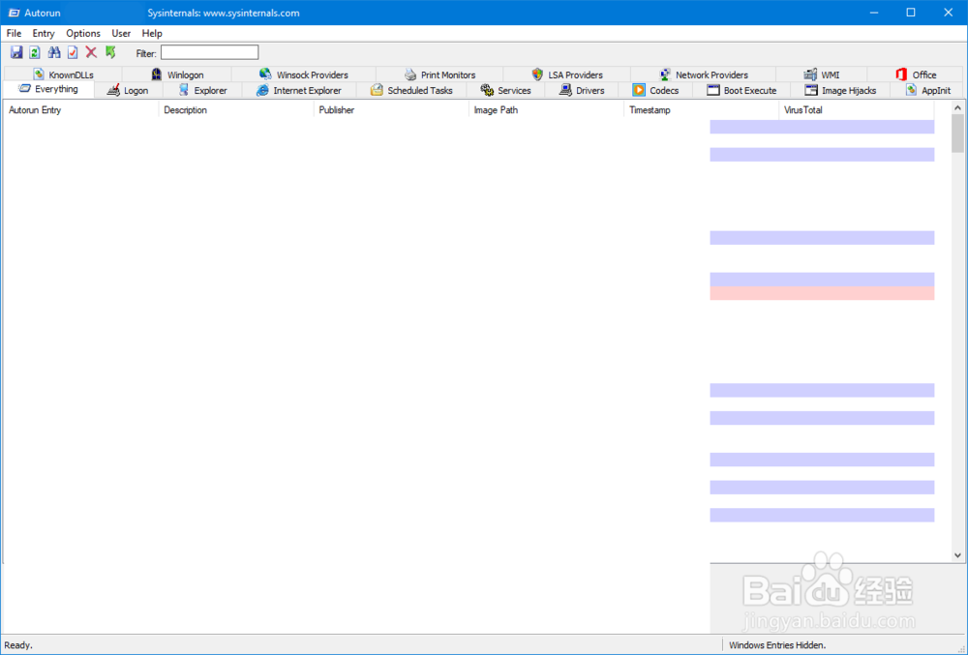This screenshot has height=655, width=968.
Task: Sort by Image Path column header
Action: 546,109
